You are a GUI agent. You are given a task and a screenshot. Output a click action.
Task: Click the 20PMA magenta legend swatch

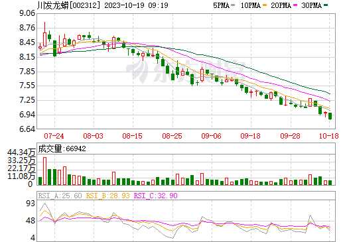tap(295, 5)
